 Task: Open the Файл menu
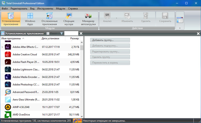[x=5, y=8]
